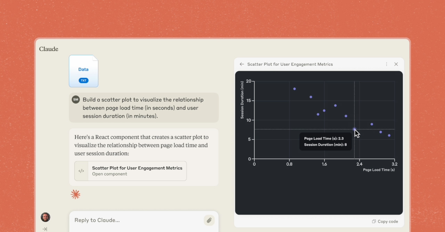Click the Data TXT file attachment

point(83,71)
